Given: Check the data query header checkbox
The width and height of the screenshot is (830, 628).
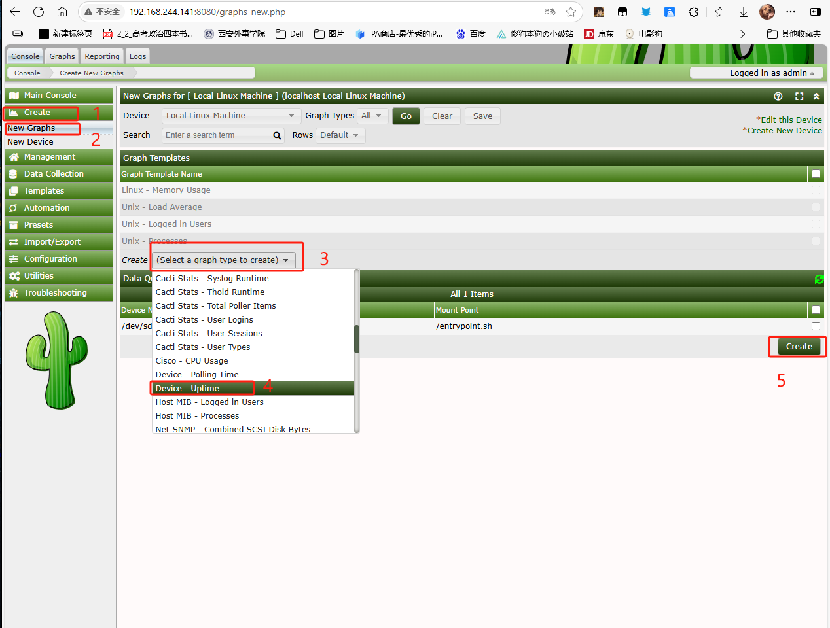Looking at the screenshot, I should pos(816,310).
